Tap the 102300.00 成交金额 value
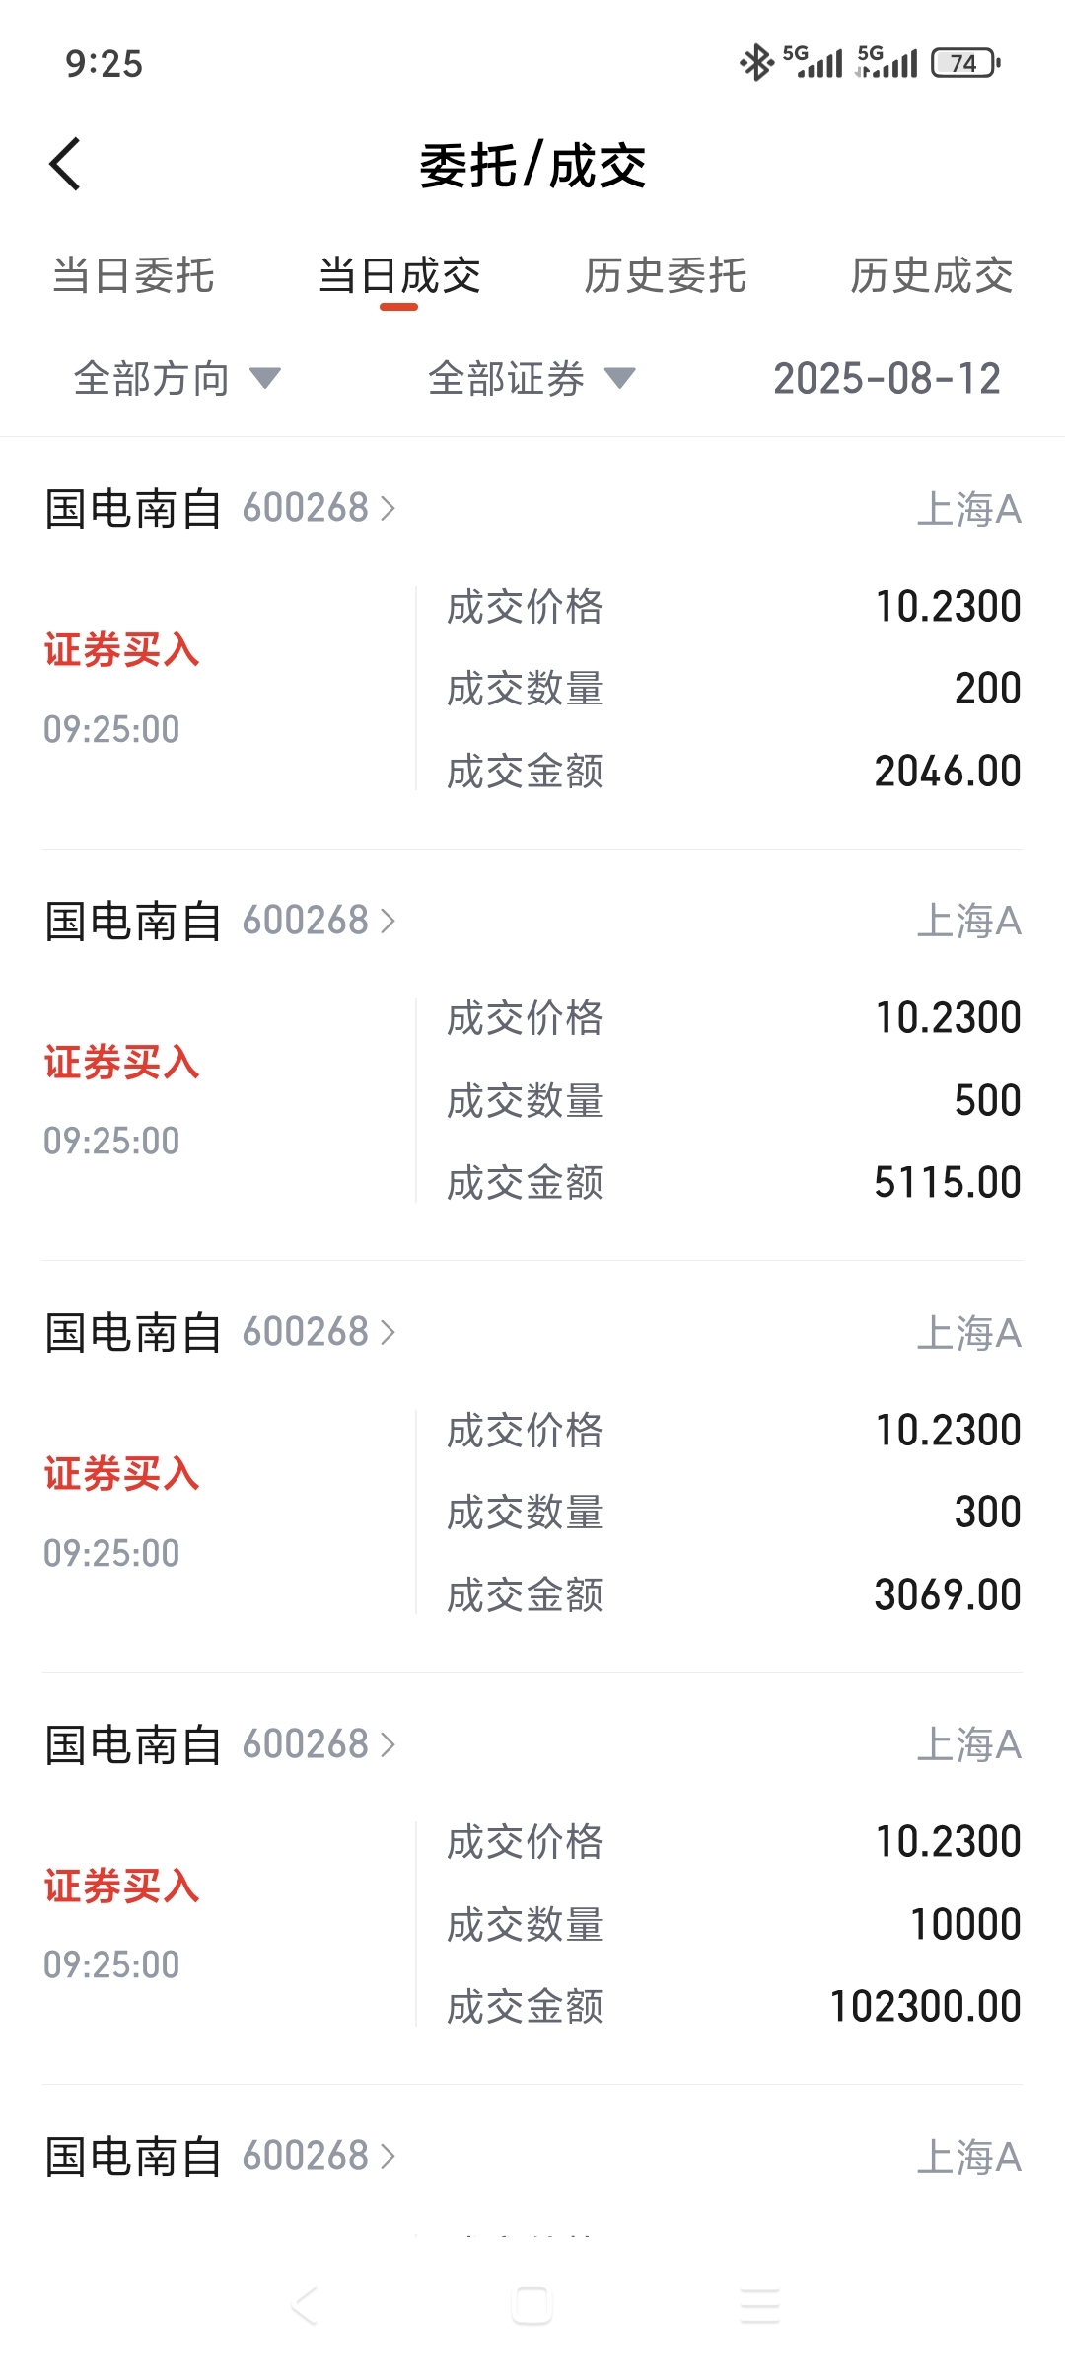The image size is (1065, 2368). pos(925,2006)
